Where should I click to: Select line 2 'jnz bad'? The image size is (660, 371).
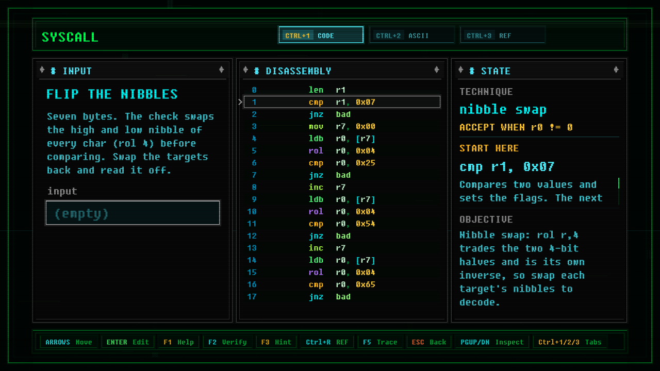[342, 114]
